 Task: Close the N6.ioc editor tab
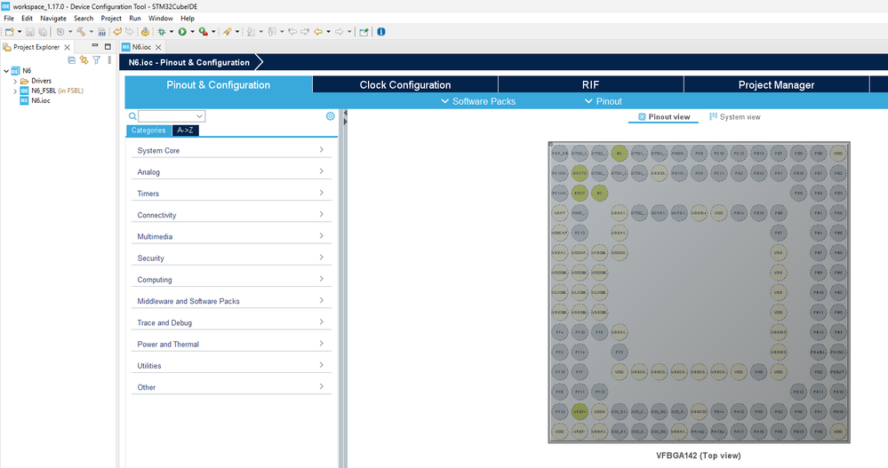[158, 47]
